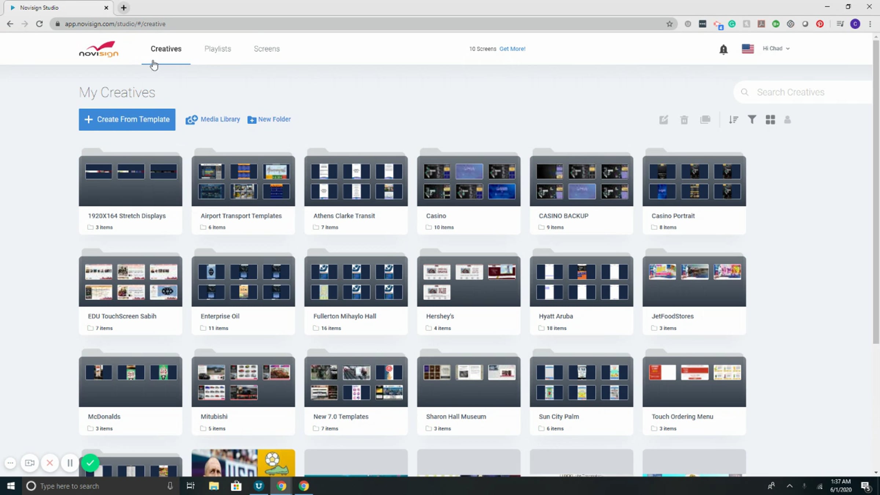The width and height of the screenshot is (880, 495).
Task: Switch to the Playlists tab
Action: pyautogui.click(x=218, y=49)
